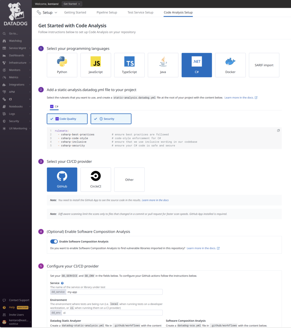Select the Python language card
Screen dimensions: 291x328
[62, 65]
